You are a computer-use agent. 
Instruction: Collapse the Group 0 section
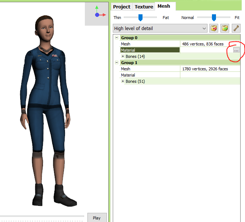pos(116,37)
